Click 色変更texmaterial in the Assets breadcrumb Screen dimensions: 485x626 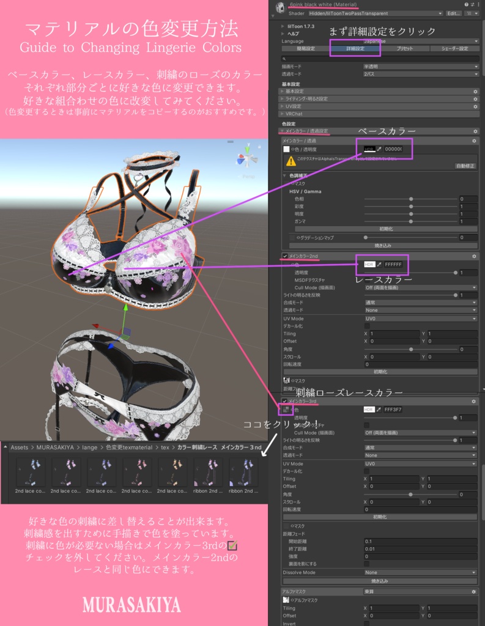tap(129, 447)
